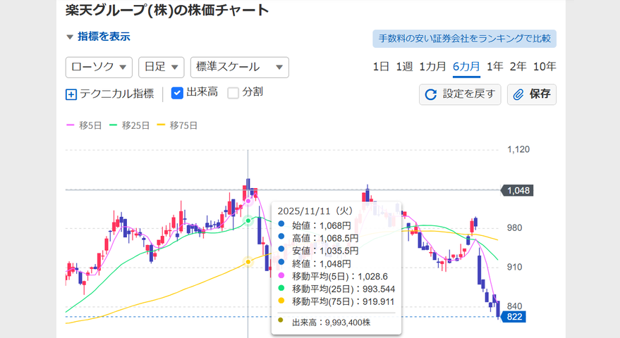Screen dimensions: 620x338
Task: Click the 楽天グループ(株)の株価チャート heading
Action: click(x=167, y=10)
